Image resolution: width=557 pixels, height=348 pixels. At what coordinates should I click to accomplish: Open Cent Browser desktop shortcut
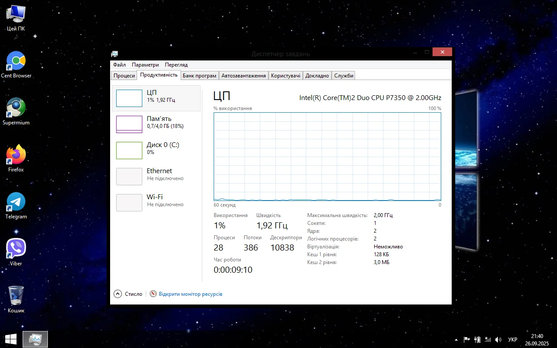pyautogui.click(x=16, y=61)
